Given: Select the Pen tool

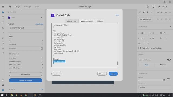Looking at the screenshot, I should click(3, 38).
